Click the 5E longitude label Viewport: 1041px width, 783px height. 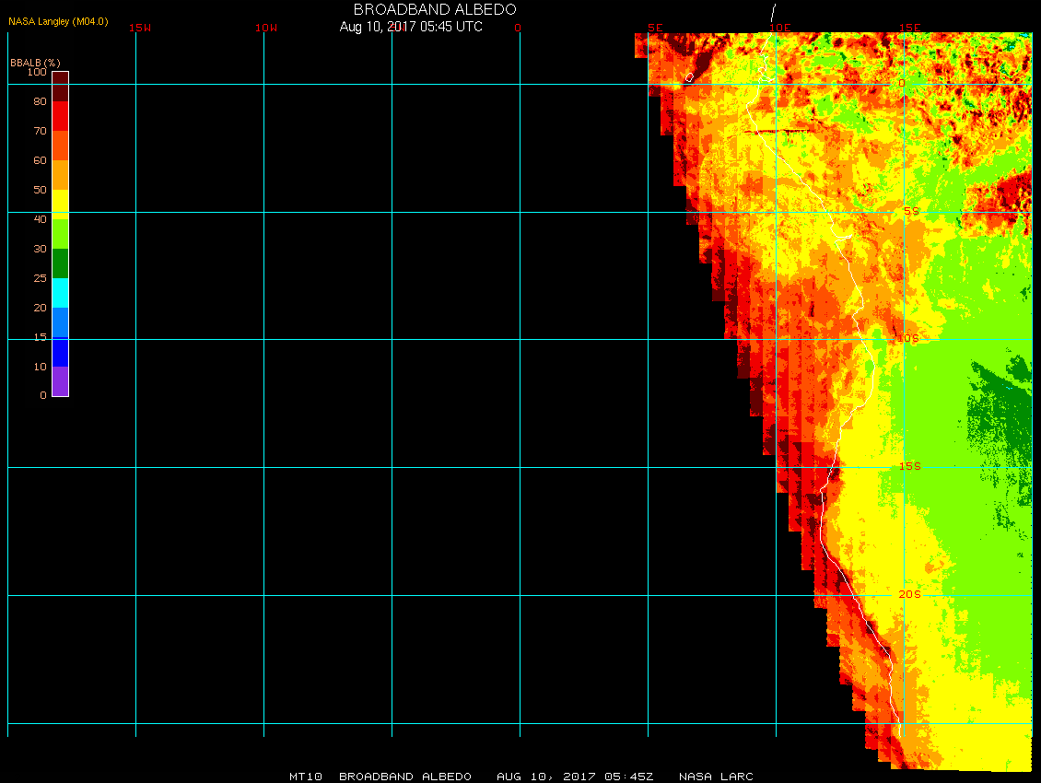(x=655, y=28)
